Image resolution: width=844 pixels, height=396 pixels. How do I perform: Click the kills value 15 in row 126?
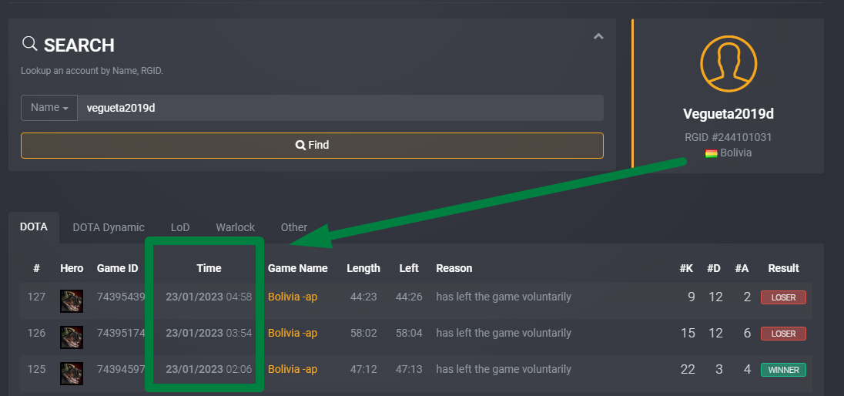tap(688, 334)
